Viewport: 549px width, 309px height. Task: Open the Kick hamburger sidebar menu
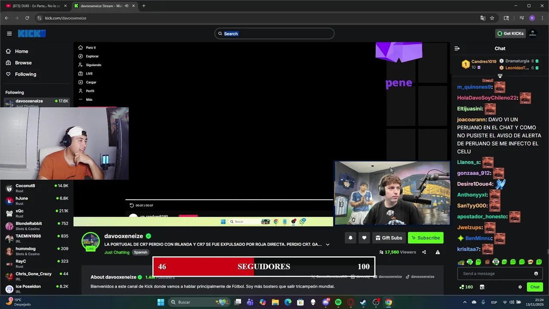pos(9,33)
